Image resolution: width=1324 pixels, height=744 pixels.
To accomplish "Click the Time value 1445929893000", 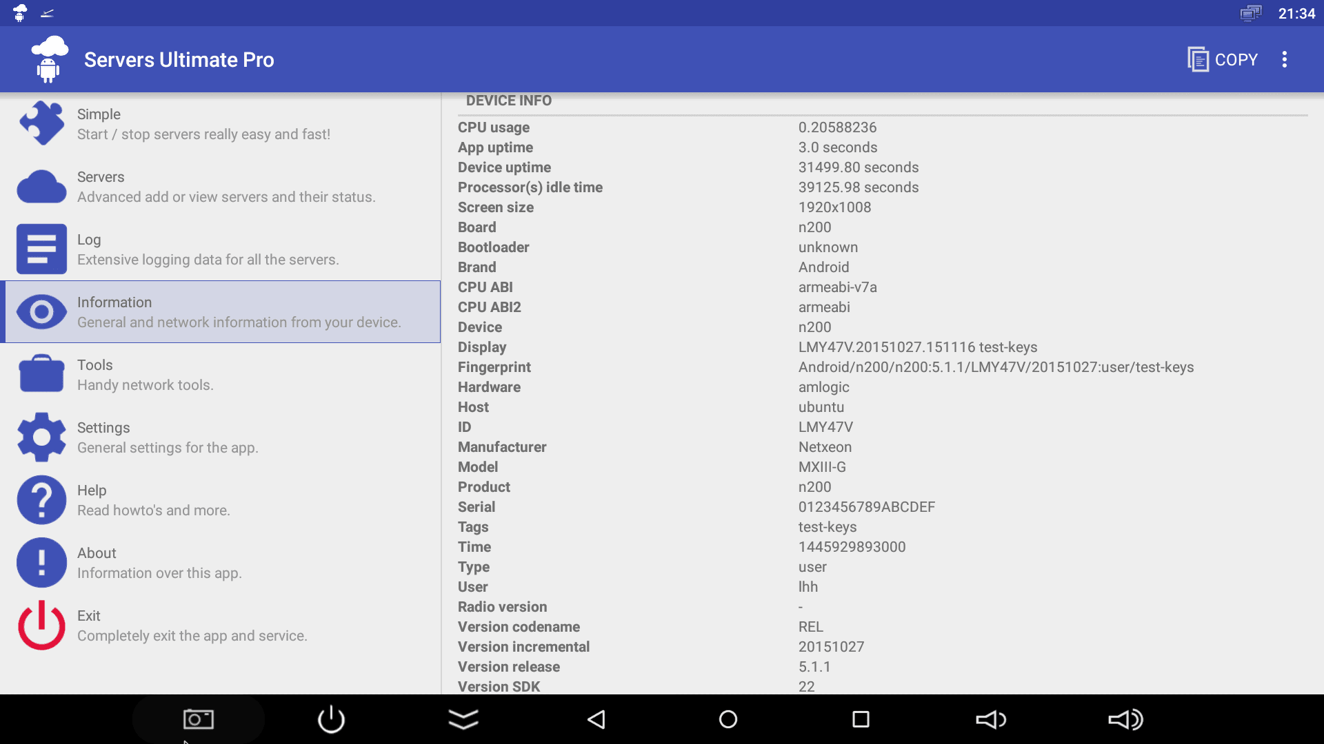I will click(852, 547).
